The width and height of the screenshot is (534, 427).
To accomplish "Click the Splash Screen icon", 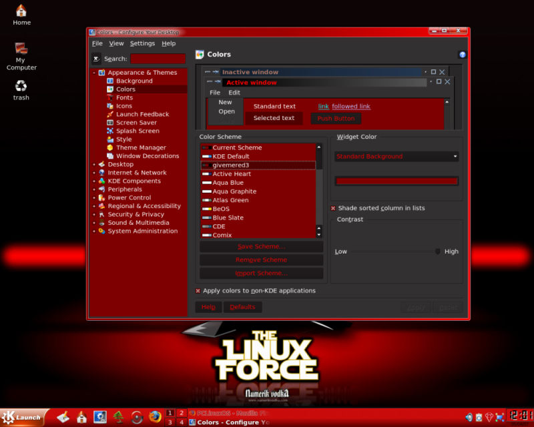I will coord(110,131).
